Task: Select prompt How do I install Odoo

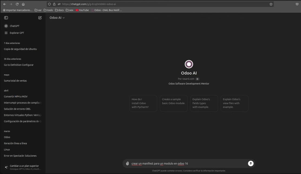Action: [x=143, y=103]
